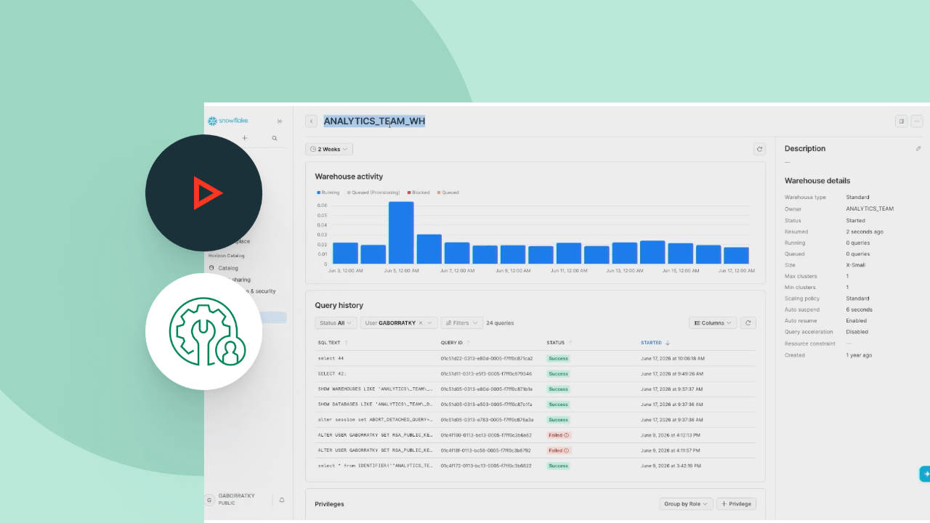This screenshot has height=523, width=930.
Task: Toggle the STARTED column sort arrow
Action: point(668,342)
